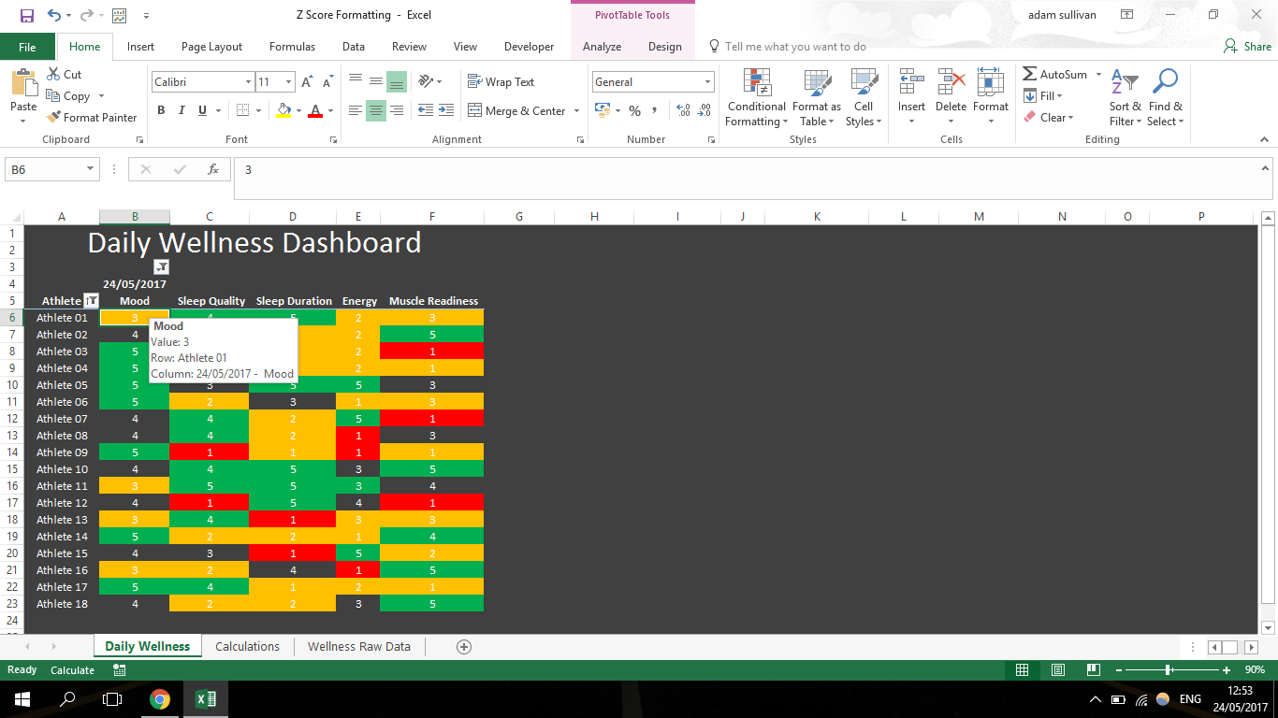Click the Insert Function fx icon
1278x718 pixels.
tap(213, 169)
